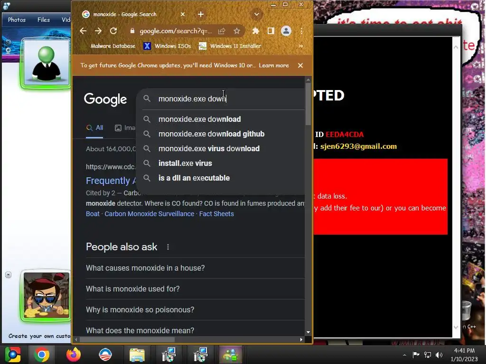Open Google Chrome from the taskbar

[x=42, y=355]
